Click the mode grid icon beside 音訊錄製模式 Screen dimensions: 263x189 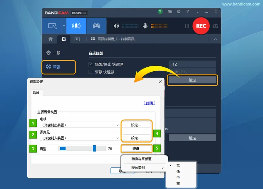93,39
